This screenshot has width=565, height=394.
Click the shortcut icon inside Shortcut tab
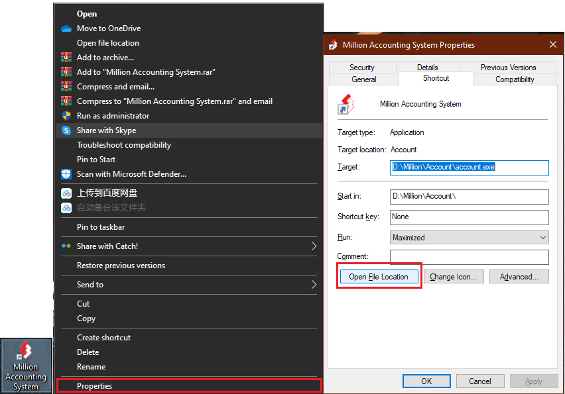pyautogui.click(x=346, y=104)
